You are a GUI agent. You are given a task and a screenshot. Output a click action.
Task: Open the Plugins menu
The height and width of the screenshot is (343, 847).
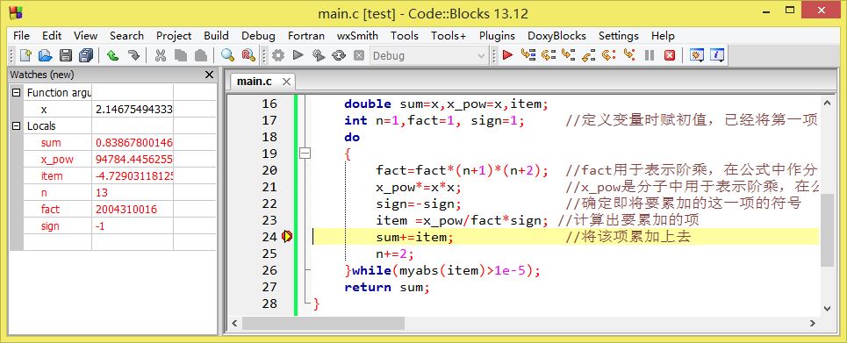coord(497,36)
